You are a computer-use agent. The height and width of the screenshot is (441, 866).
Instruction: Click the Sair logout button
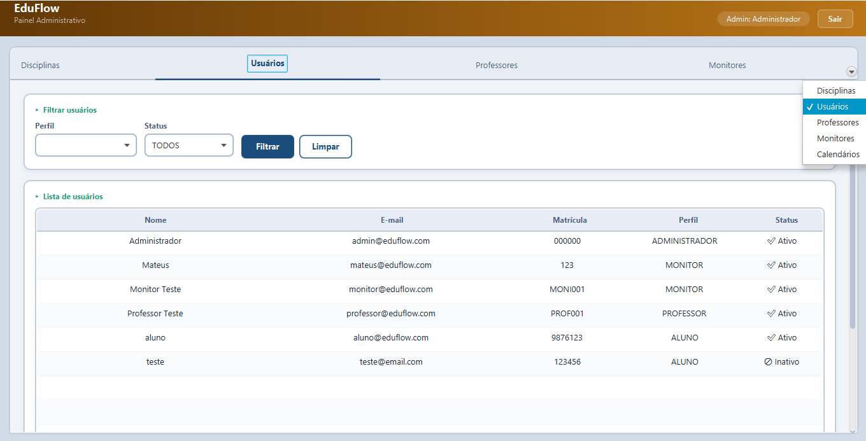(835, 19)
